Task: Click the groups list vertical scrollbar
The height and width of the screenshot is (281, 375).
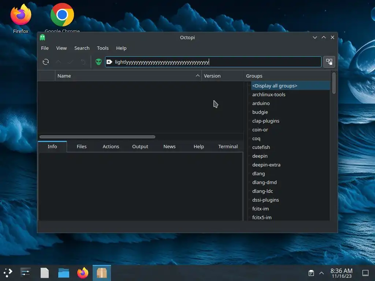Action: tap(334, 83)
